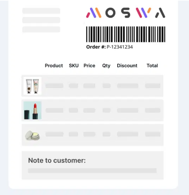The image size is (189, 195).
Task: Click the lipstick row quantity placeholder
Action: pos(106,110)
